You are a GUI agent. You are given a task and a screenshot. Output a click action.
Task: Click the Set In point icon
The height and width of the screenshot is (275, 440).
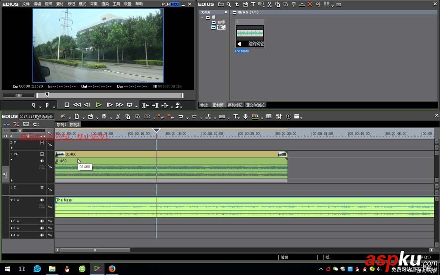coord(33,106)
